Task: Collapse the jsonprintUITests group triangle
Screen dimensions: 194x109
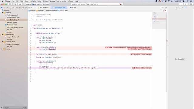Action: coord(2,42)
